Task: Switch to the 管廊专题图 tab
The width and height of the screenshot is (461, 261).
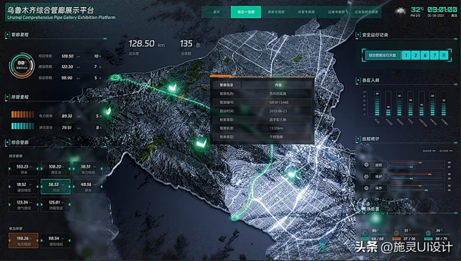Action: click(x=276, y=12)
